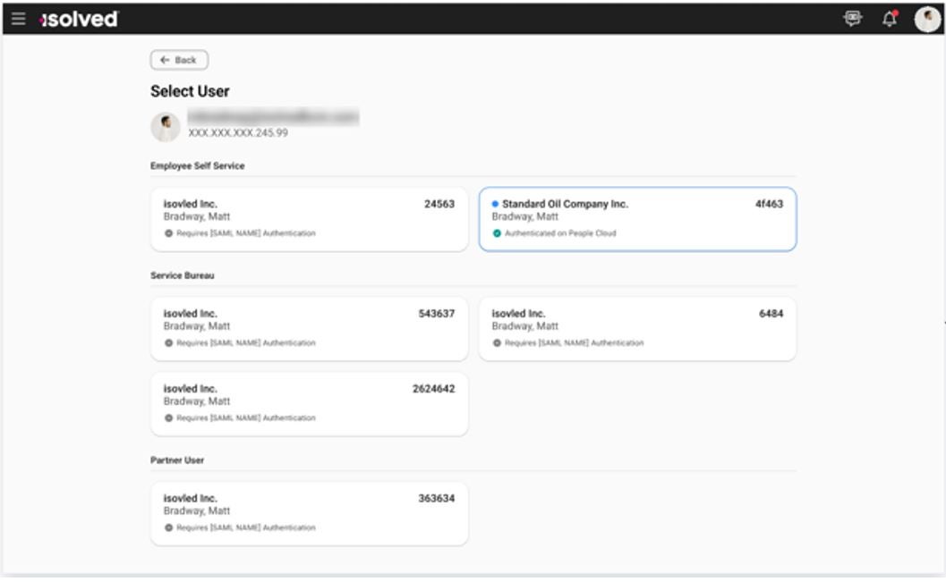This screenshot has height=582, width=946.
Task: Click the green authenticated check icon
Action: (497, 233)
